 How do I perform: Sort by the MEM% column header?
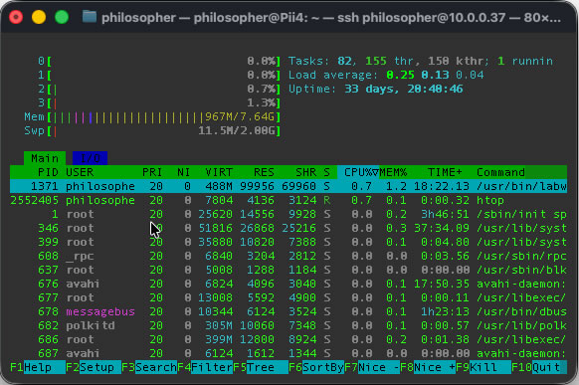[393, 172]
